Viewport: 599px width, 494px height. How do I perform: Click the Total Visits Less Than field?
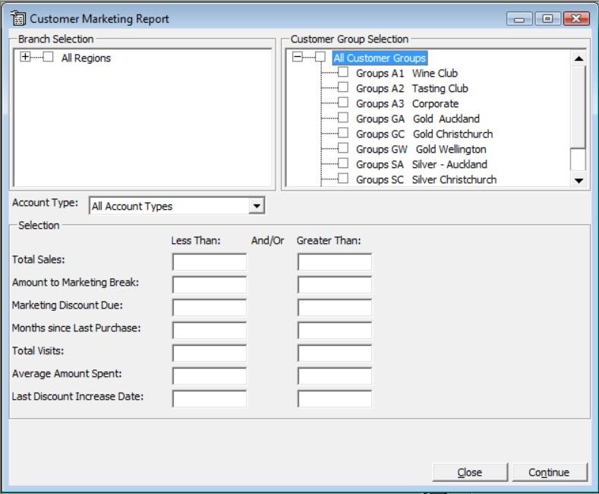click(x=210, y=353)
